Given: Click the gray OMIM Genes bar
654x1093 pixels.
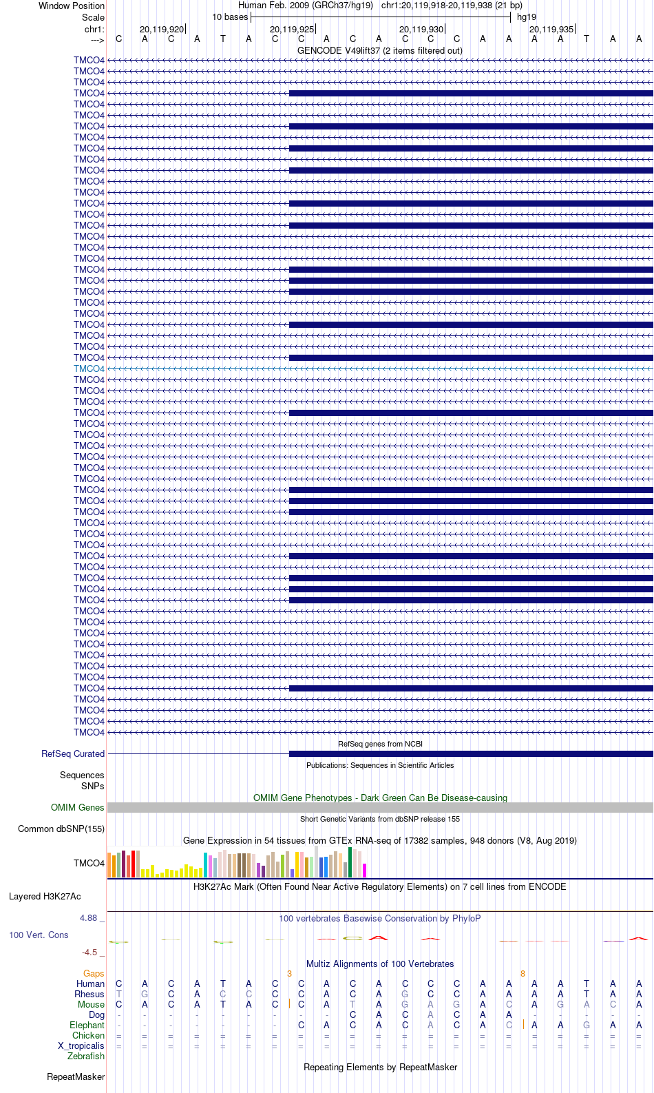Looking at the screenshot, I should click(380, 807).
